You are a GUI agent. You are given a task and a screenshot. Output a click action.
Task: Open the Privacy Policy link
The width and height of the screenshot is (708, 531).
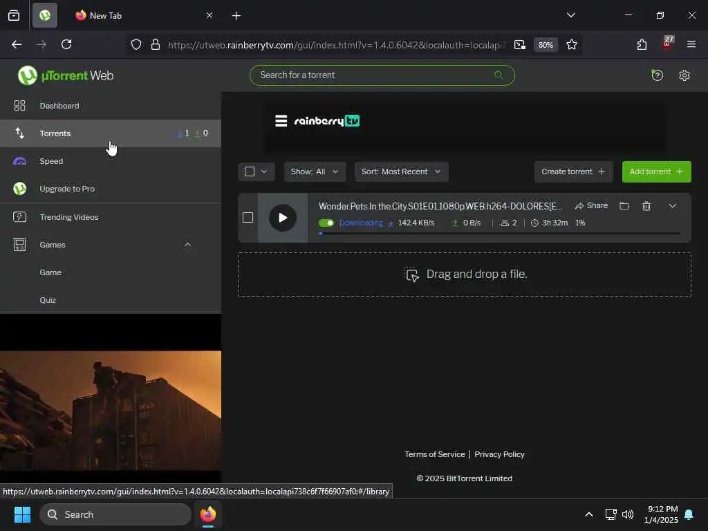click(499, 454)
